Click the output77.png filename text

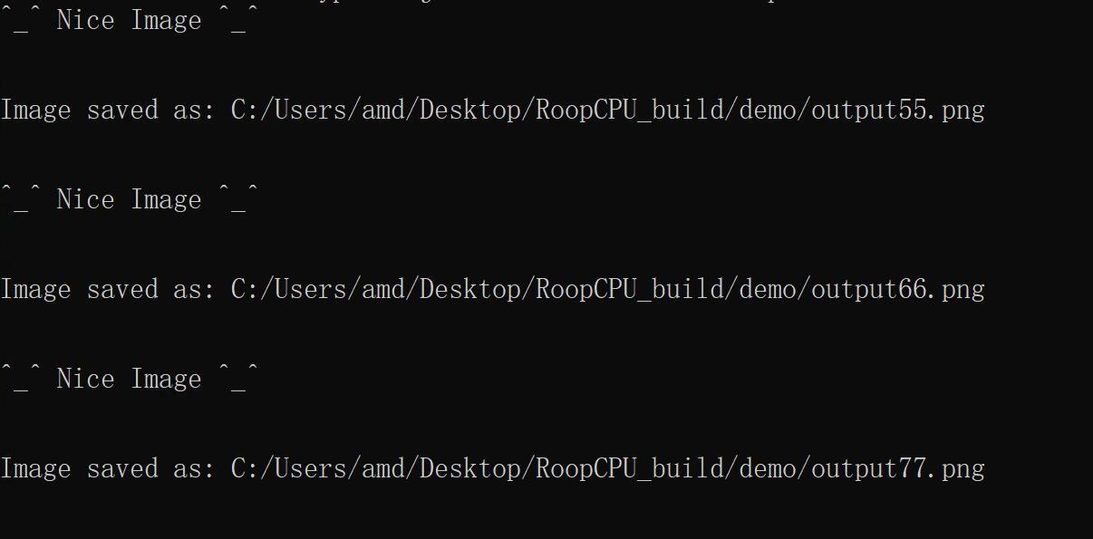coord(897,469)
